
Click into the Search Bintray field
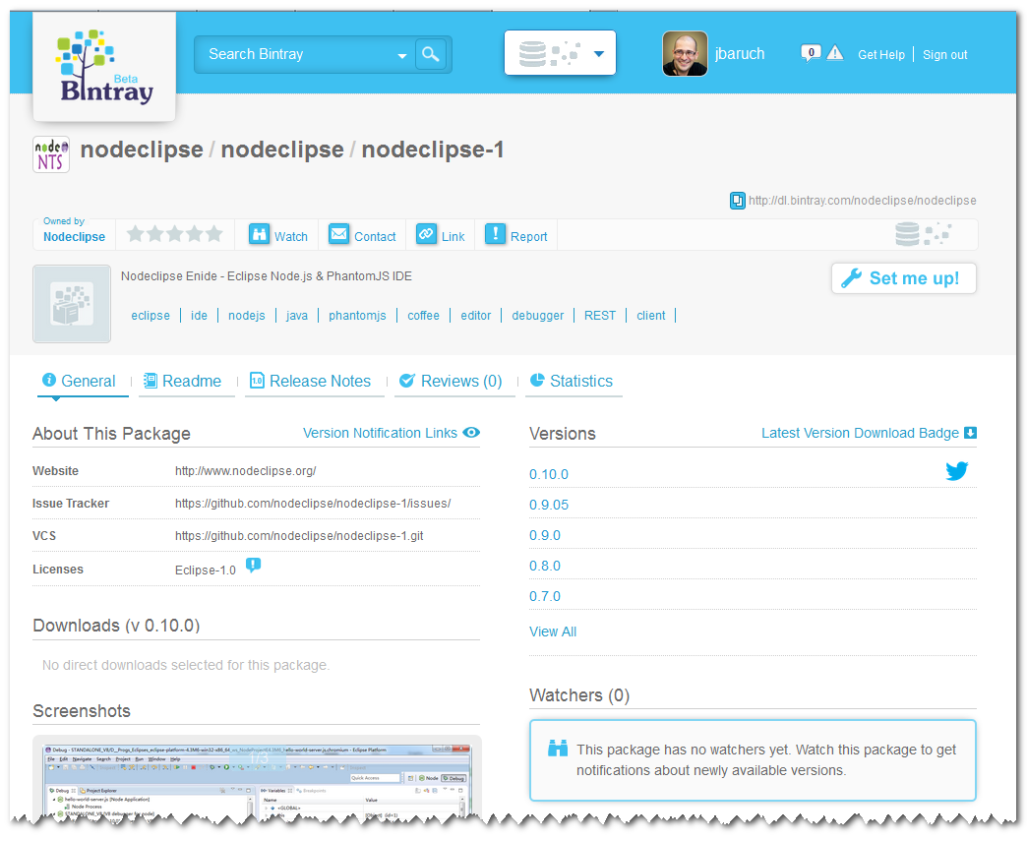click(295, 55)
